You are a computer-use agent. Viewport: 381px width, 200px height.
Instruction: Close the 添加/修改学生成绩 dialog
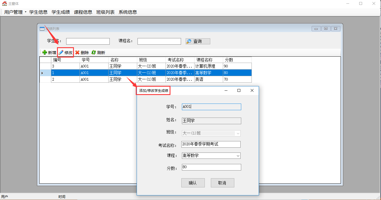pyautogui.click(x=252, y=90)
